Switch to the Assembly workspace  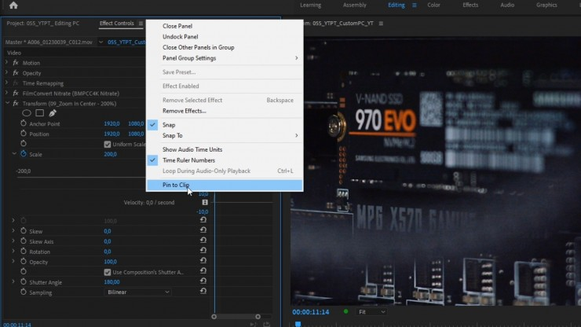354,6
